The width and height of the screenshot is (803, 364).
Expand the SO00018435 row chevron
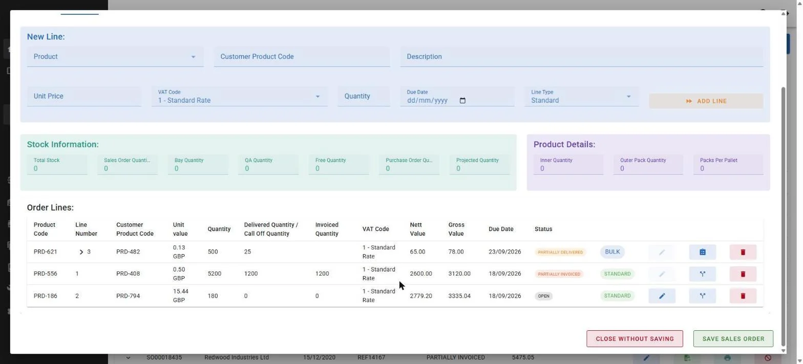point(128,358)
